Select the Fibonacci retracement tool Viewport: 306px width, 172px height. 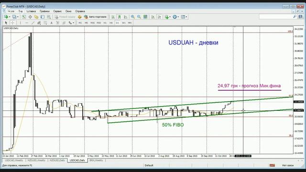coord(45,23)
